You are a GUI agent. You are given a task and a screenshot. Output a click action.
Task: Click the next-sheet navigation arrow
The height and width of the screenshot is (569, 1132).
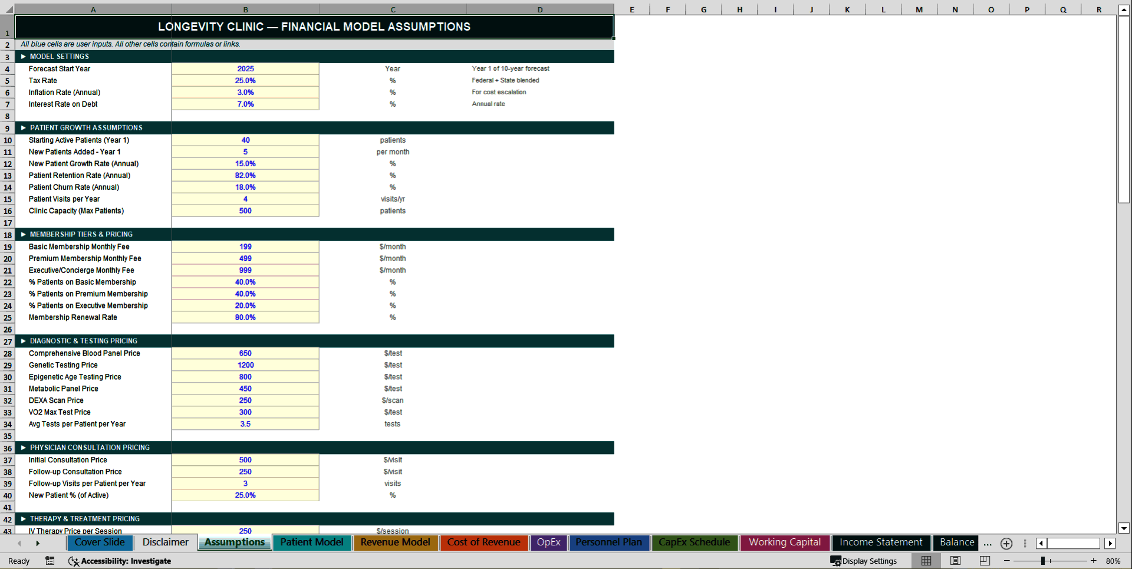[x=38, y=543]
